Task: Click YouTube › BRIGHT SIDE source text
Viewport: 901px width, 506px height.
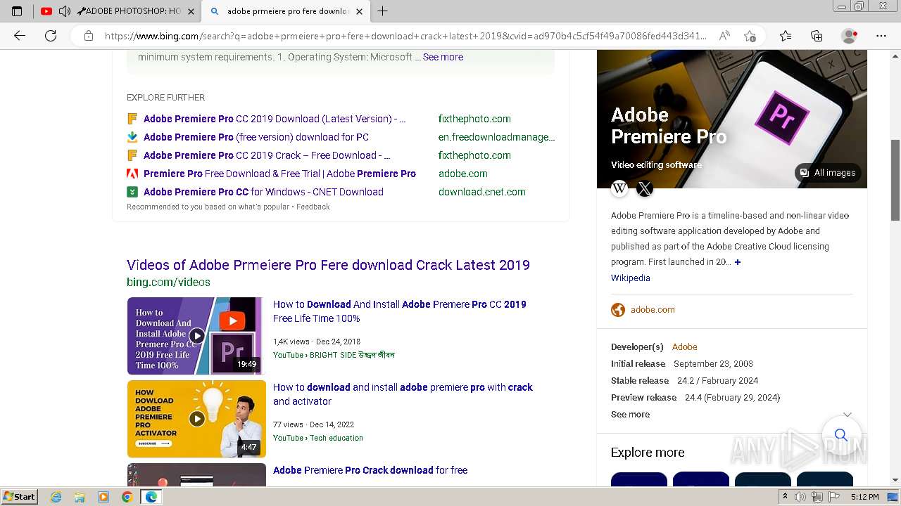Action: tap(334, 355)
